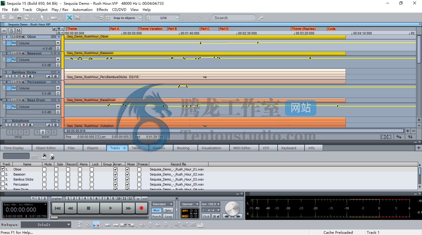
Task: Open the 1/16 quantize value dropdown
Action: [177, 18]
